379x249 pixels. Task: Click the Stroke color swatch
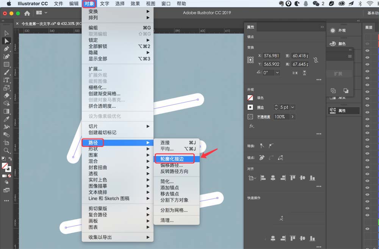click(250, 107)
